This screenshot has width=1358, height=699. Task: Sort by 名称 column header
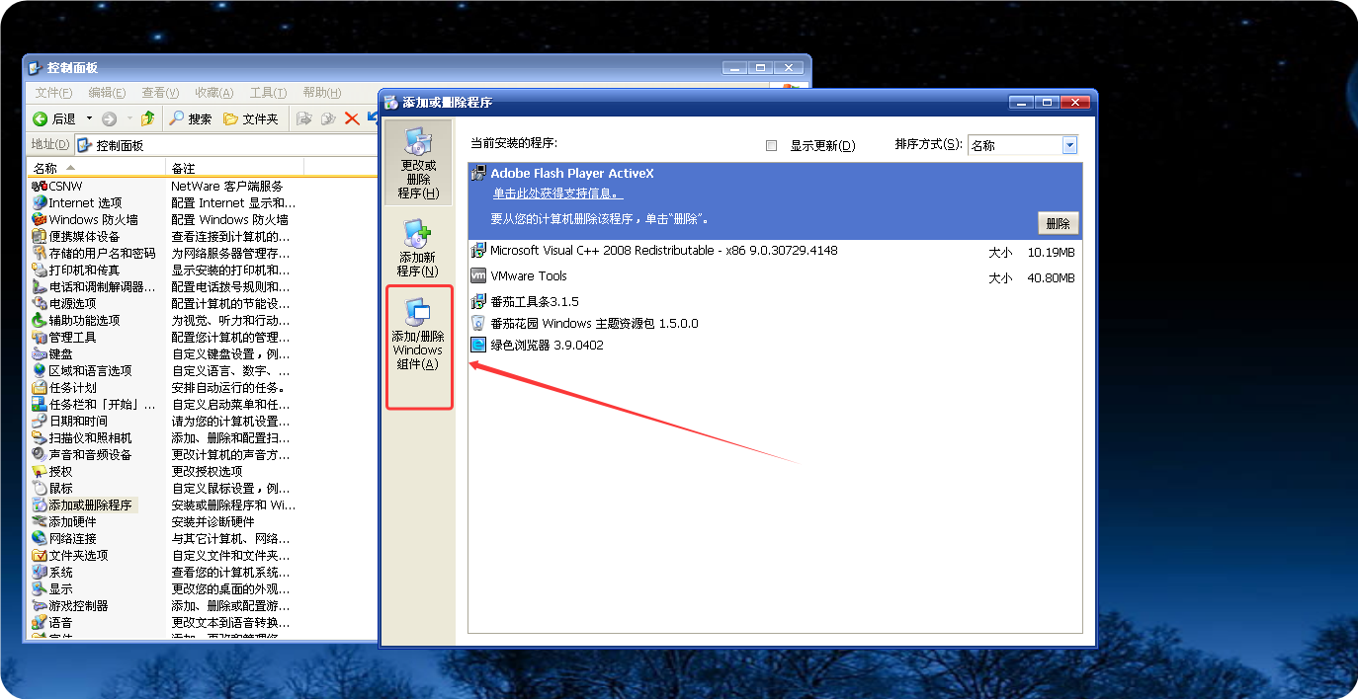click(97, 168)
